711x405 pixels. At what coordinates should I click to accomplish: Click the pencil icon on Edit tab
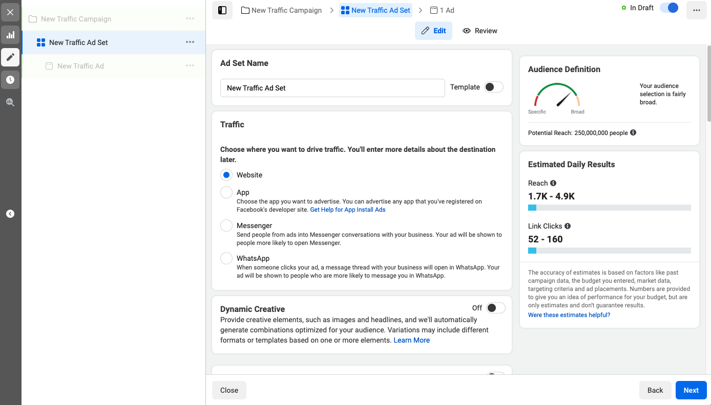tap(425, 31)
